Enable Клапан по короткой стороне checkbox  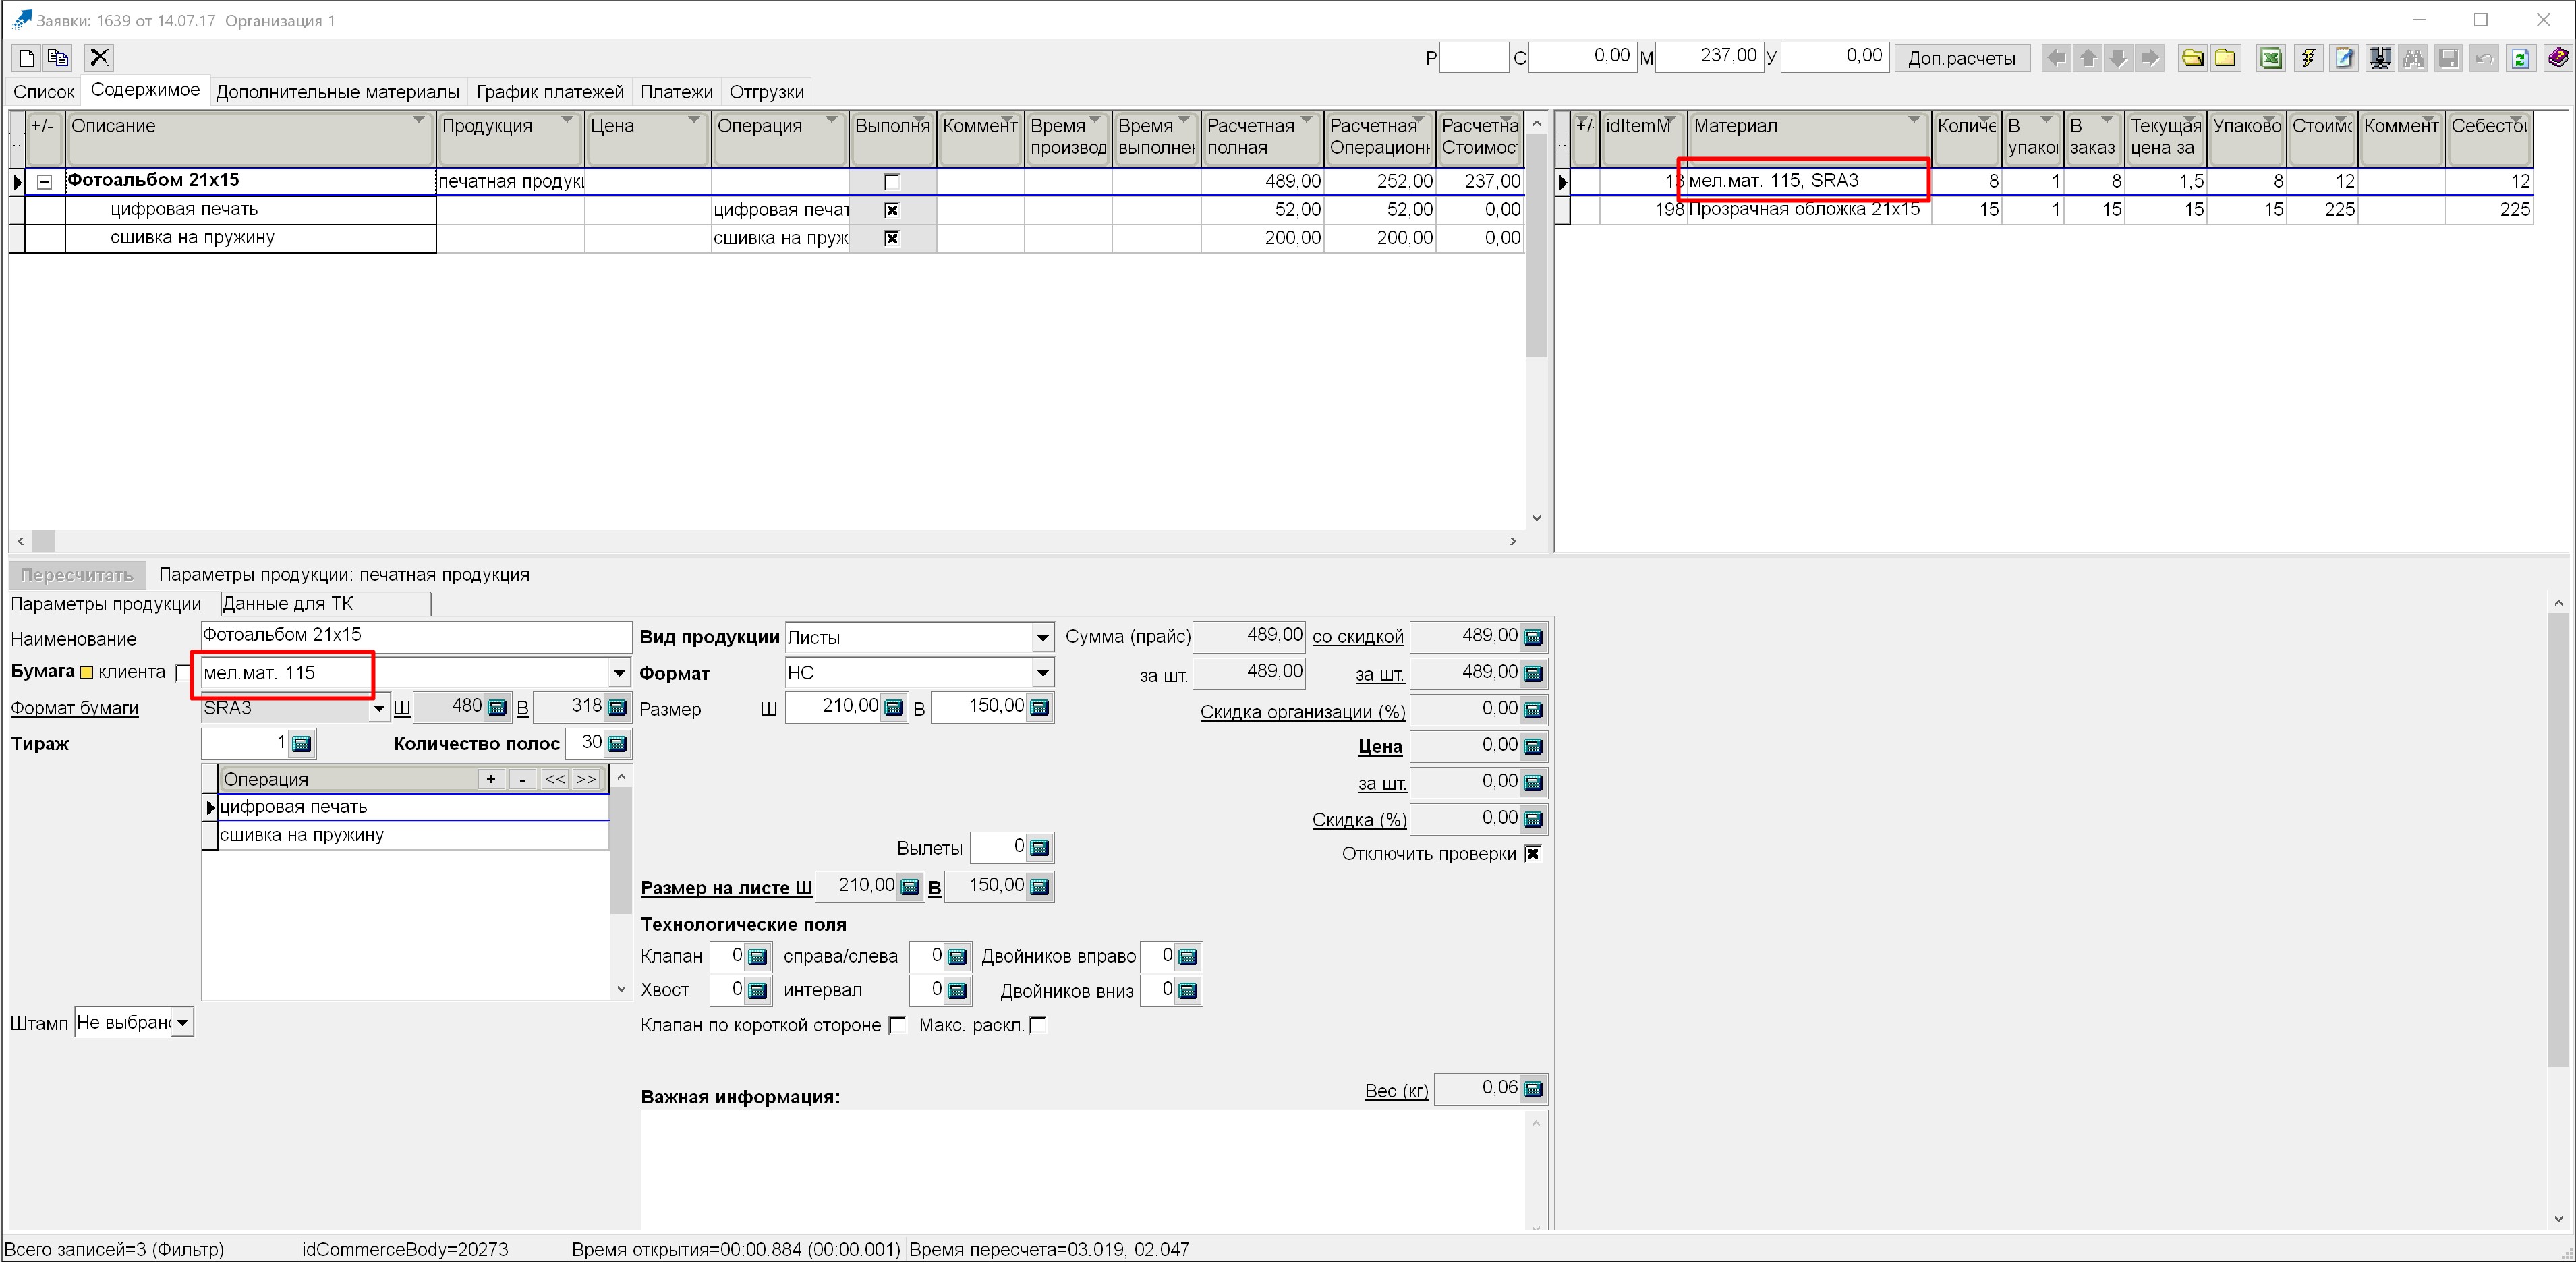coord(897,1025)
